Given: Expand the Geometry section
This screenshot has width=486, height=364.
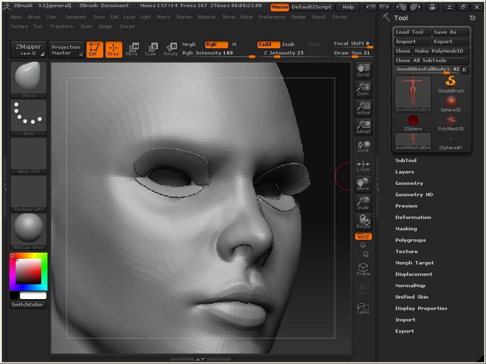Looking at the screenshot, I should (x=409, y=183).
